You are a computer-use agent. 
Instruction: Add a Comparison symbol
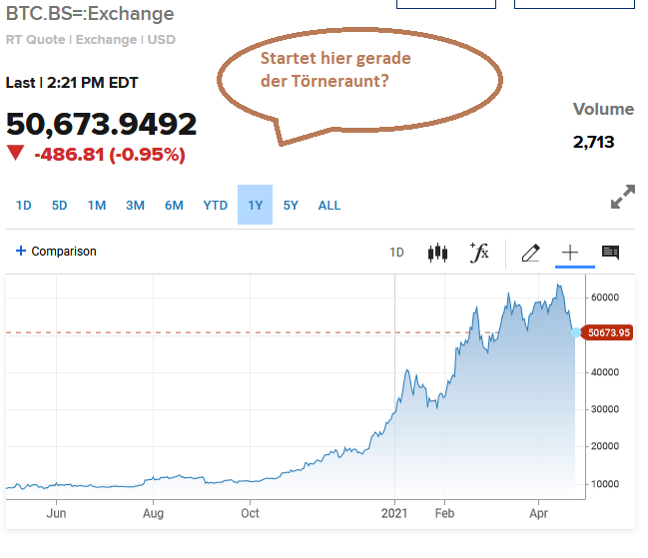click(x=56, y=252)
